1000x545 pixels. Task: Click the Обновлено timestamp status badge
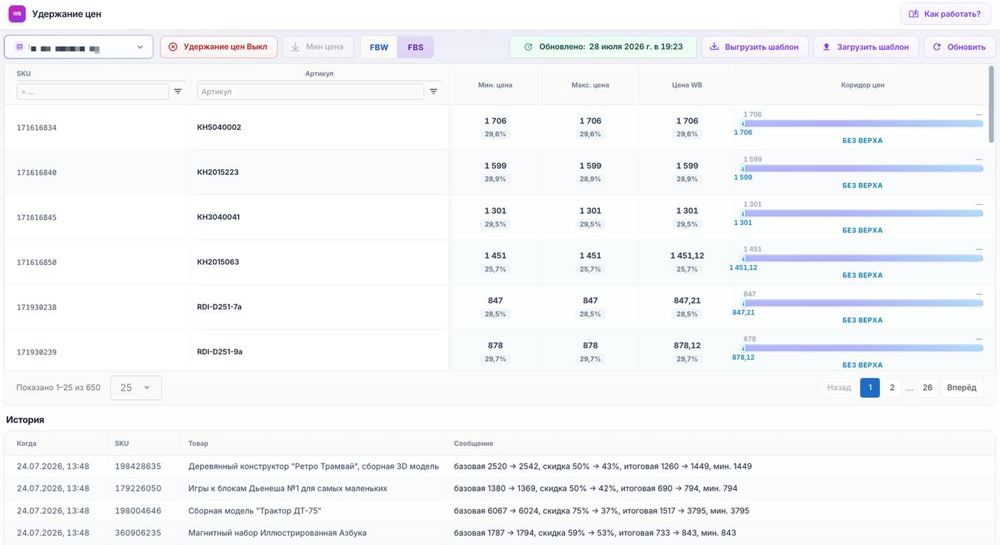point(603,47)
